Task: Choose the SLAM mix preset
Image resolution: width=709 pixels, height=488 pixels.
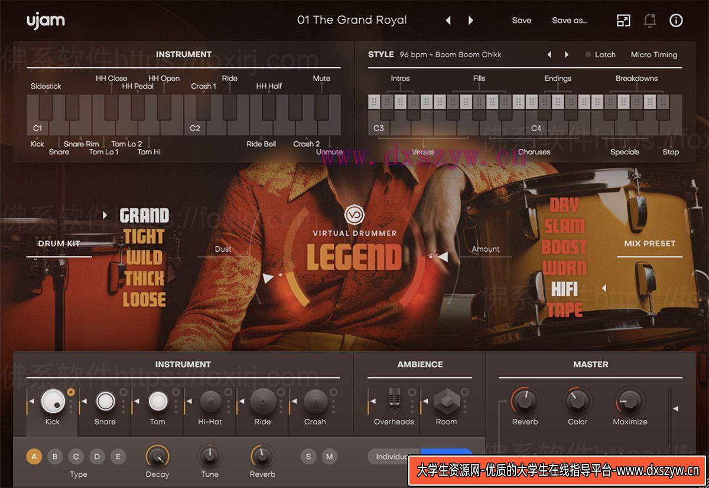Action: coord(564,226)
